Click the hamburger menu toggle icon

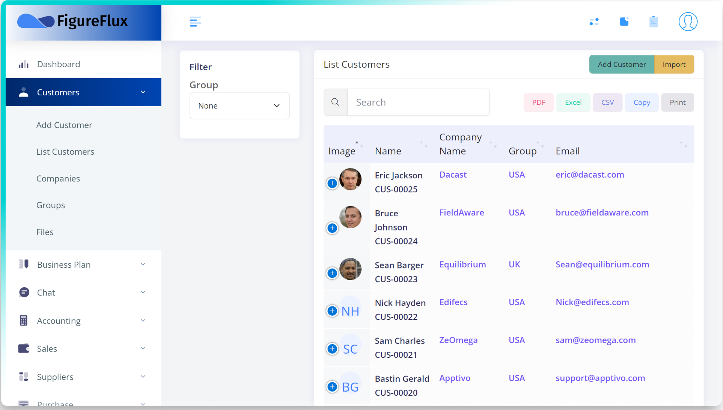(x=195, y=22)
